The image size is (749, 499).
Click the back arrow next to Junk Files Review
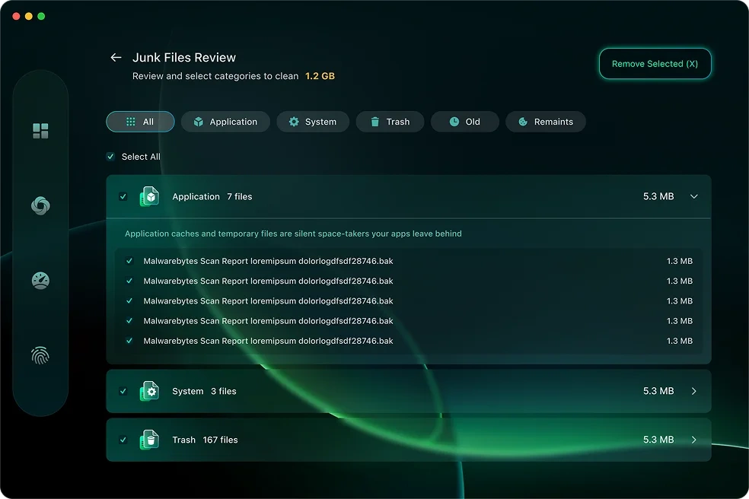point(115,57)
